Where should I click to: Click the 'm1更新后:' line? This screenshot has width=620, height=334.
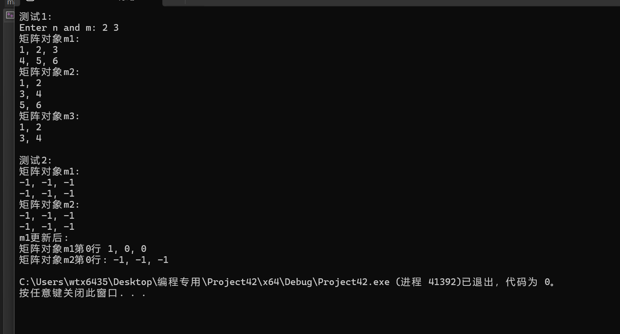[x=44, y=238]
